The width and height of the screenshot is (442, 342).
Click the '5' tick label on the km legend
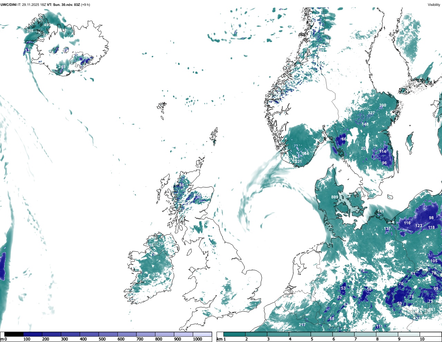[312, 339]
